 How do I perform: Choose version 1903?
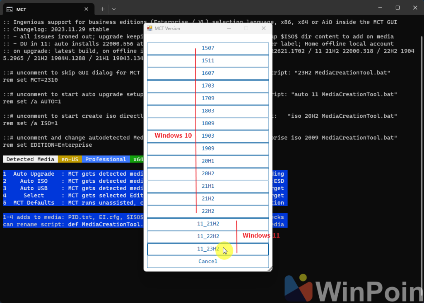tap(208, 136)
